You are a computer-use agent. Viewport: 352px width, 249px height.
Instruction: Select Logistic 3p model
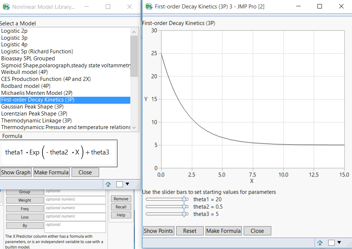pos(65,38)
